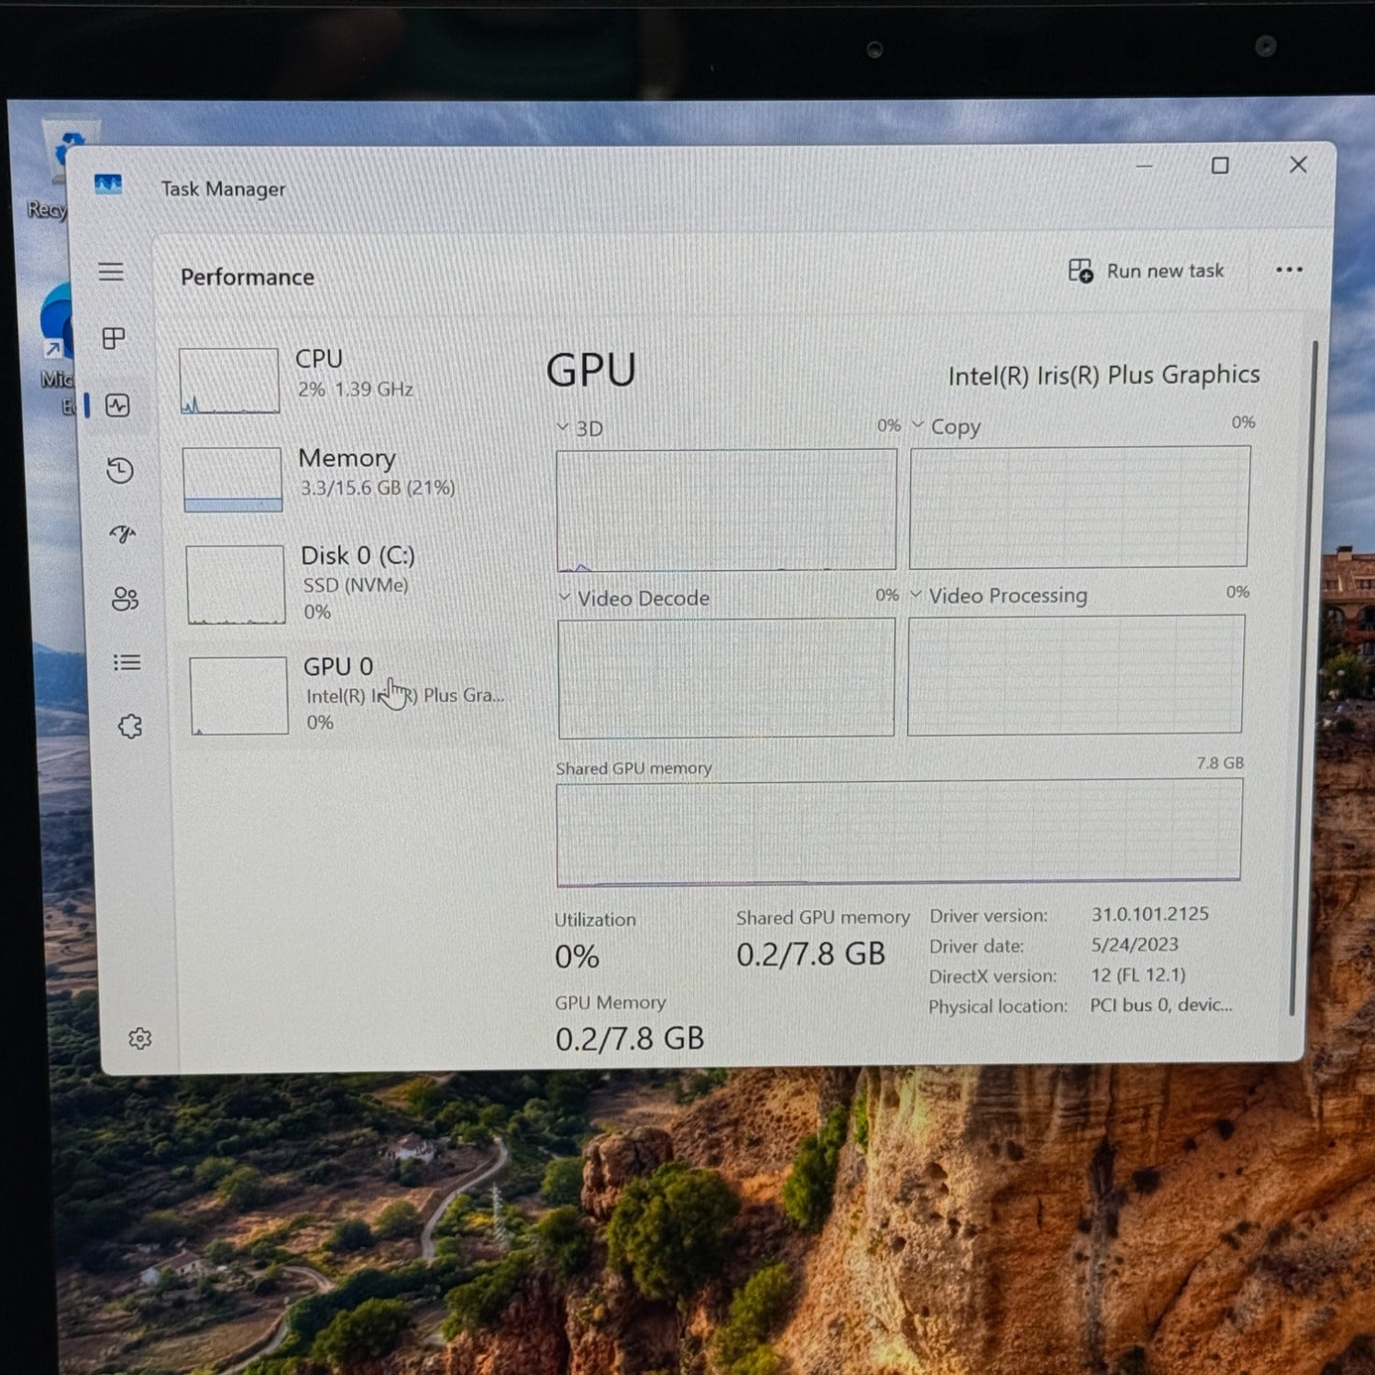Click the Run new task button
The width and height of the screenshot is (1375, 1375).
tap(1146, 271)
